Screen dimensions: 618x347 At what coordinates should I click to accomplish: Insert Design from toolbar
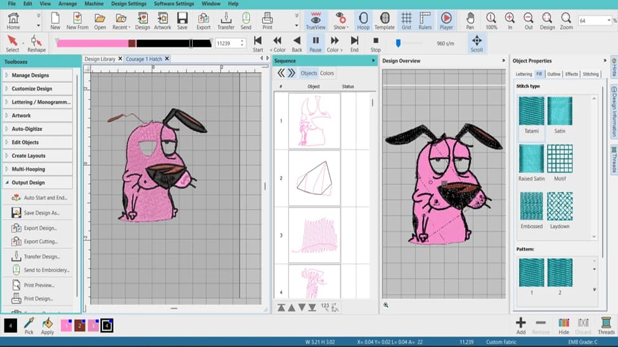pyautogui.click(x=142, y=21)
